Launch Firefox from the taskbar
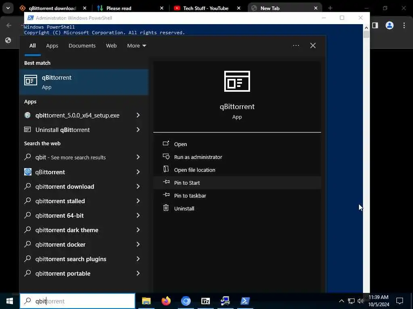The image size is (413, 309). point(166,301)
